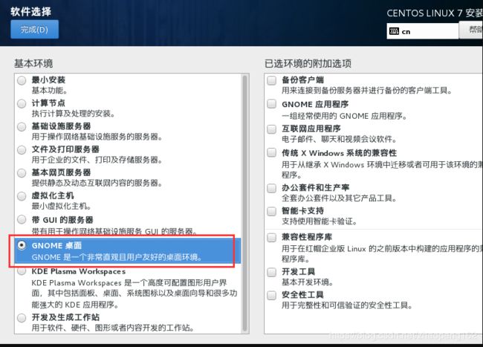
Task: Click the 备份客户端 title text
Action: tap(302, 80)
